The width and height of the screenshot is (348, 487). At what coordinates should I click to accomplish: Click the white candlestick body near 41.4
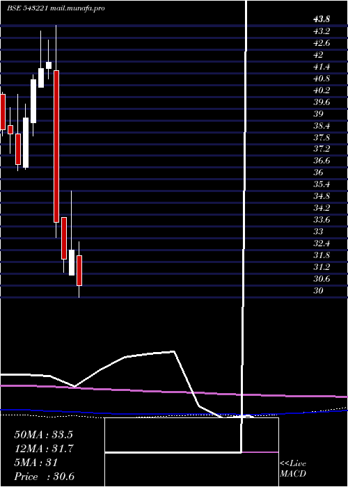point(41,78)
